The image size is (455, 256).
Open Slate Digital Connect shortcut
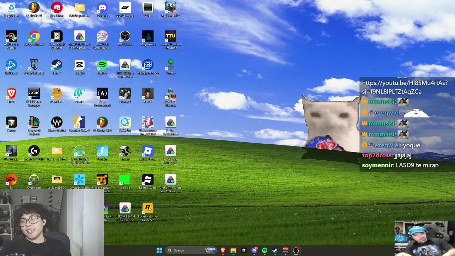coord(57,40)
